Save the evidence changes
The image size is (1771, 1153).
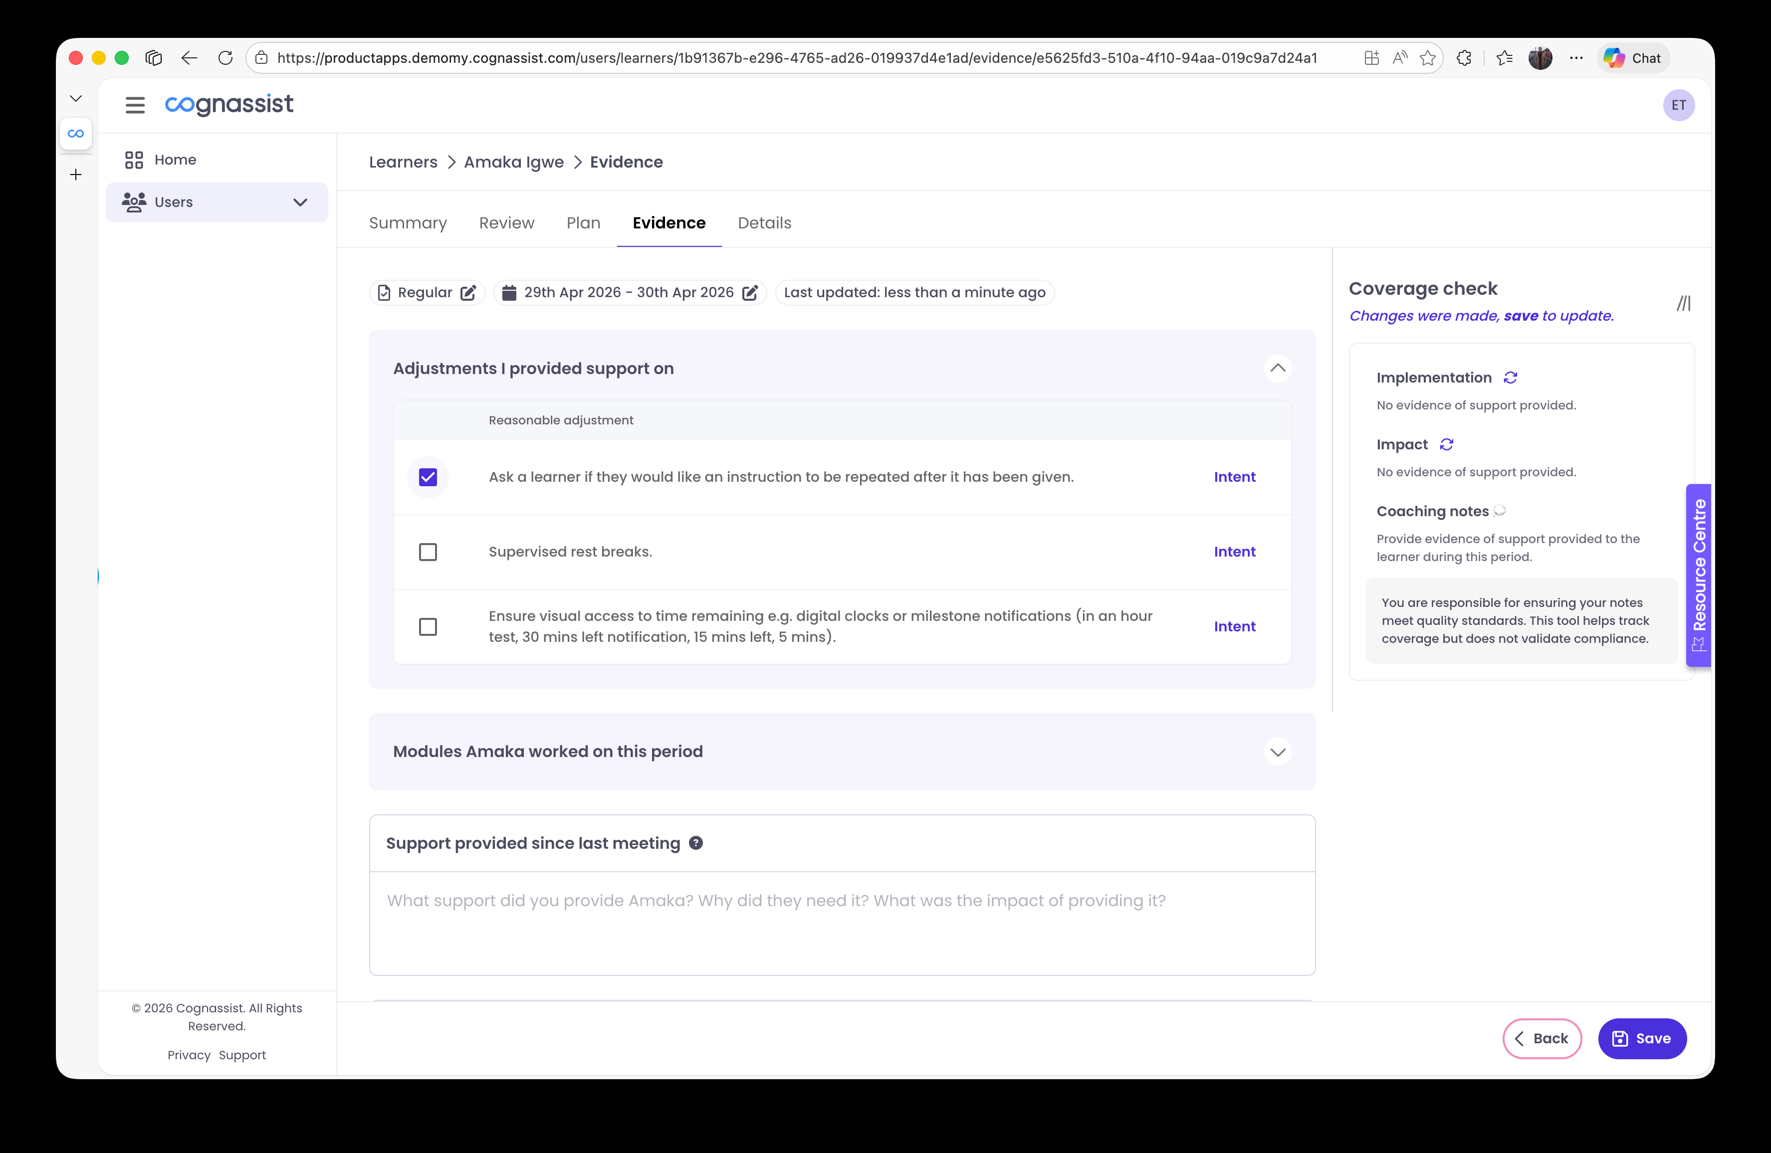(x=1642, y=1038)
